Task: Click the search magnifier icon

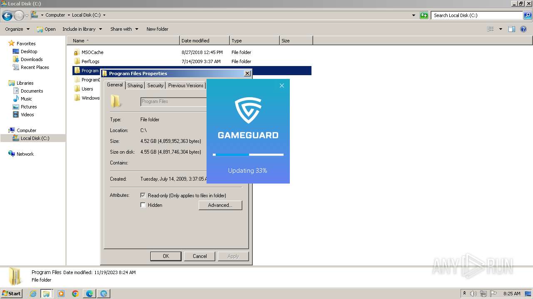Action: 528,15
